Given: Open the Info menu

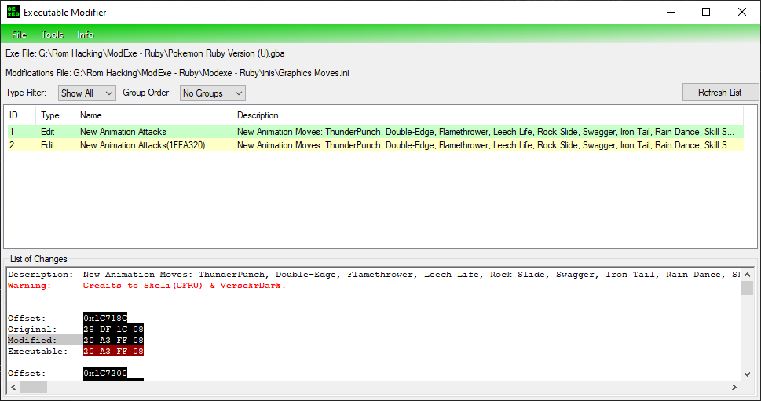Looking at the screenshot, I should (86, 35).
